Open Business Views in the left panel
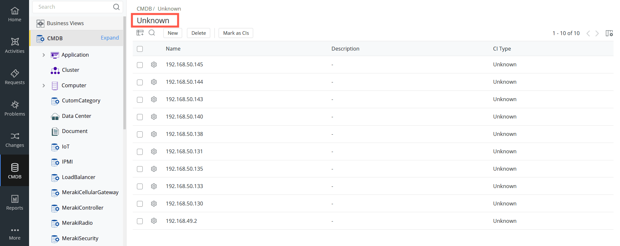The width and height of the screenshot is (620, 246). 65,23
